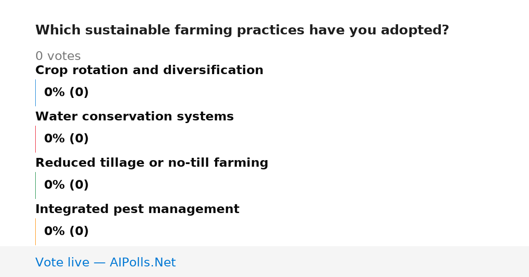Screen dimensions: 529x277
Task: Click the blue bar for Crop rotation
Action: [35, 93]
